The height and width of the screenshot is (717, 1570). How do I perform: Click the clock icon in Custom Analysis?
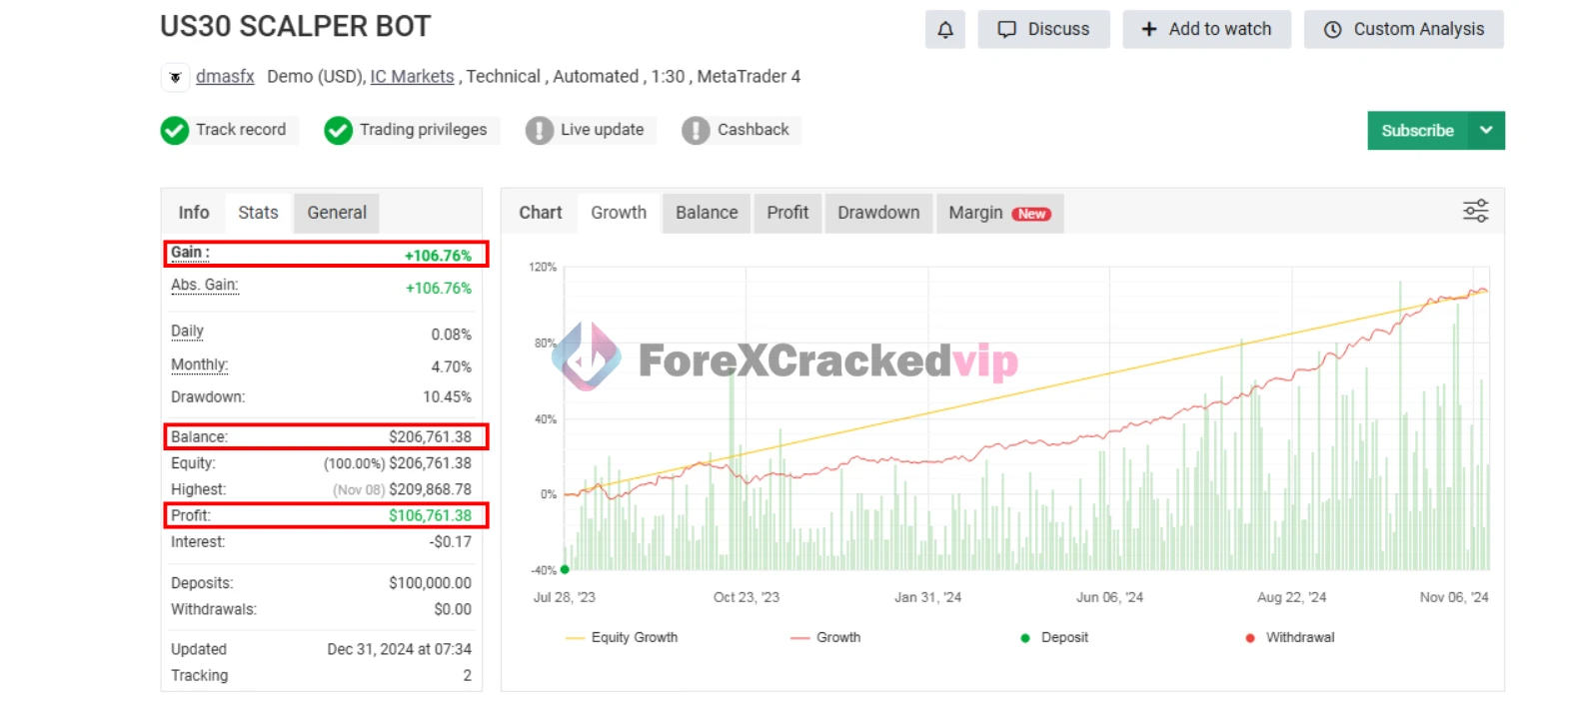click(x=1332, y=30)
